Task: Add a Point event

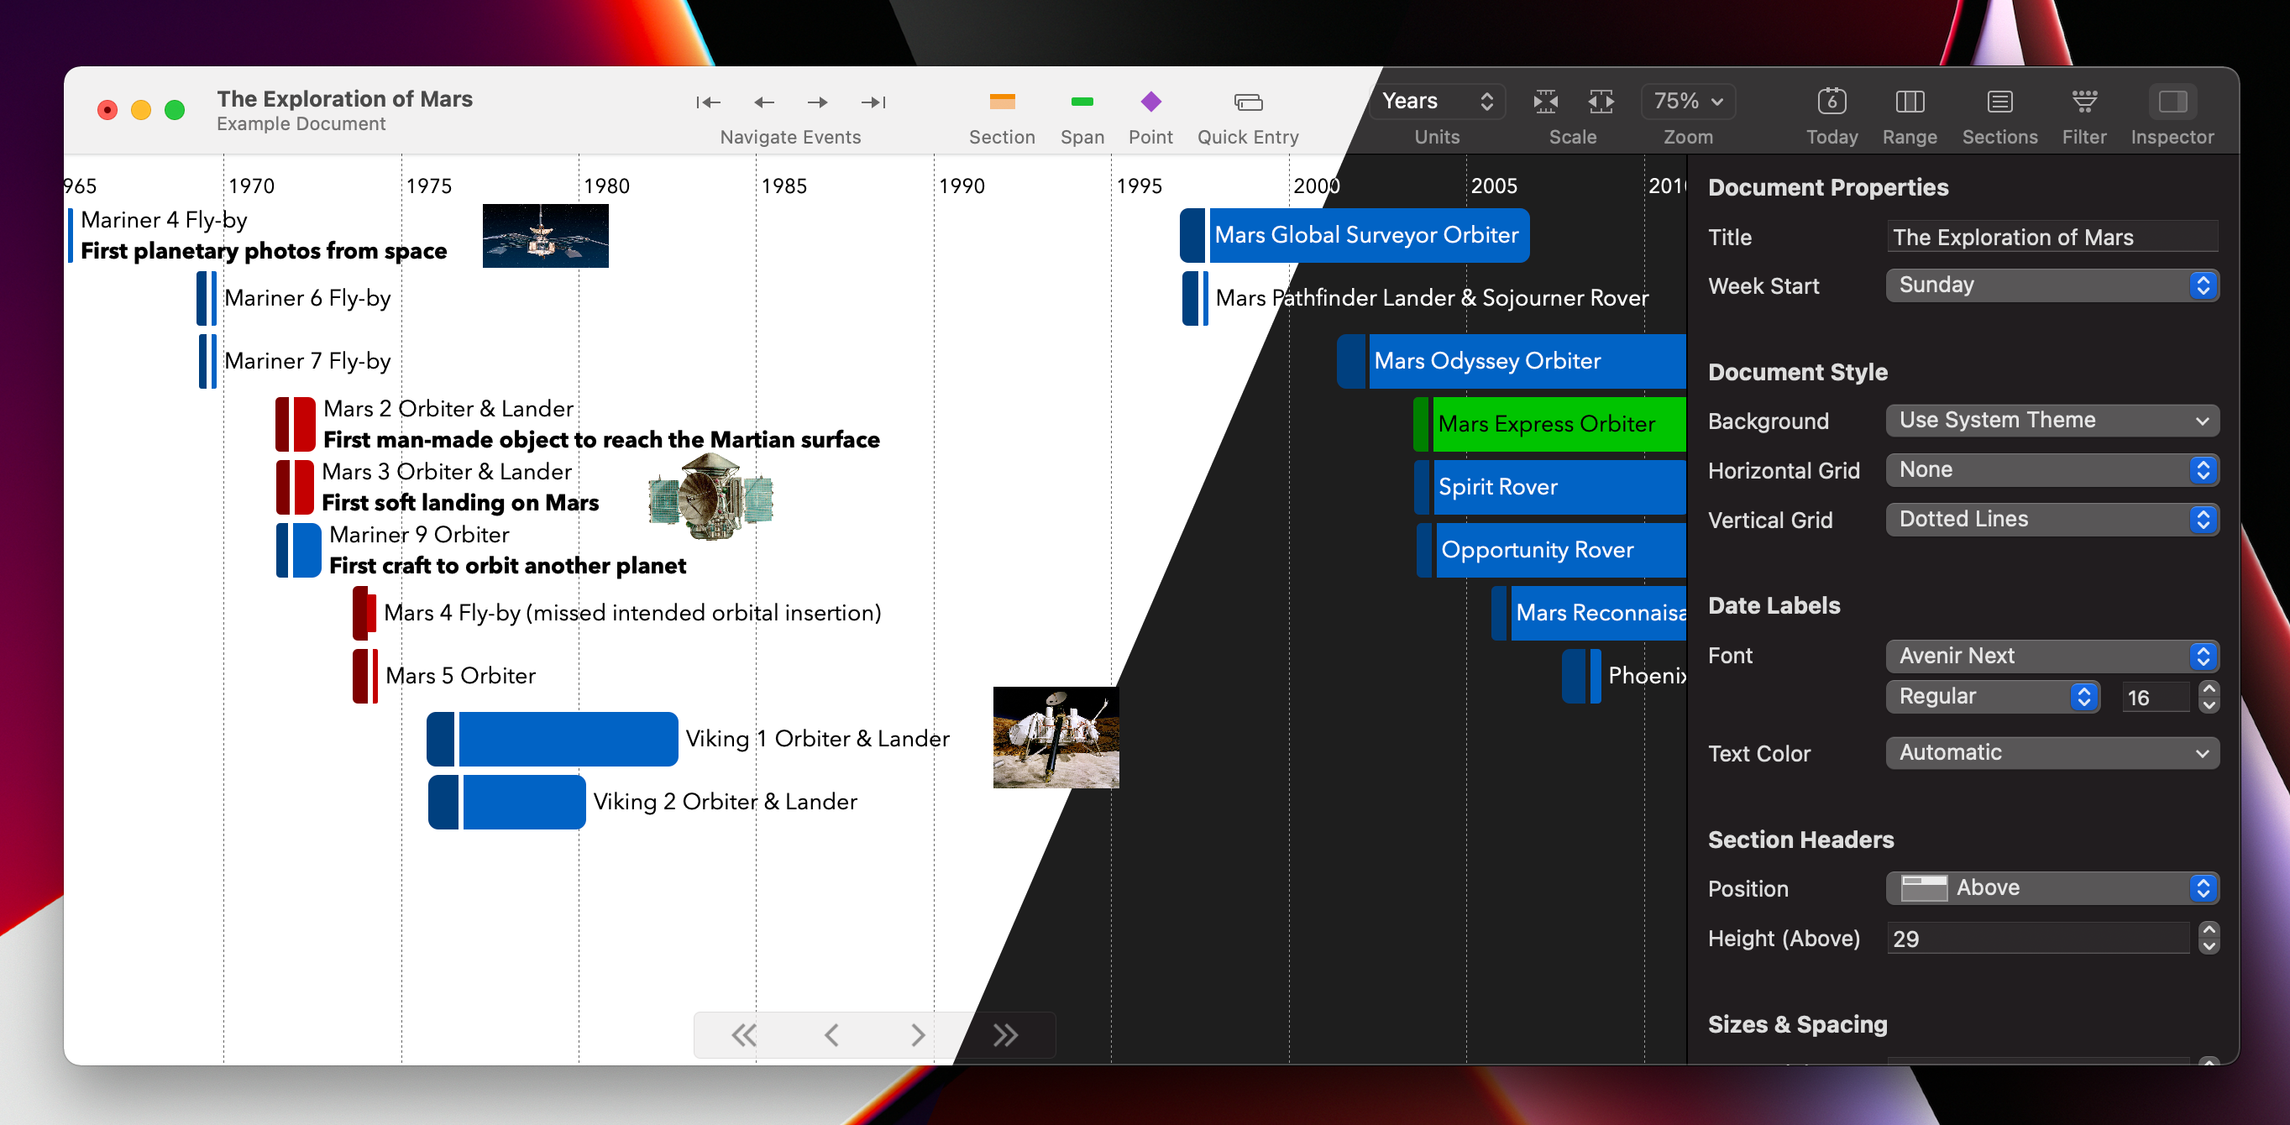Action: [x=1150, y=102]
